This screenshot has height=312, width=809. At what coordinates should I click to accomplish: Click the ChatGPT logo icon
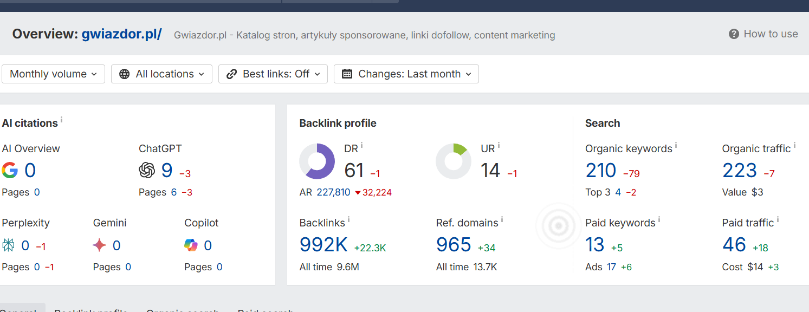147,171
